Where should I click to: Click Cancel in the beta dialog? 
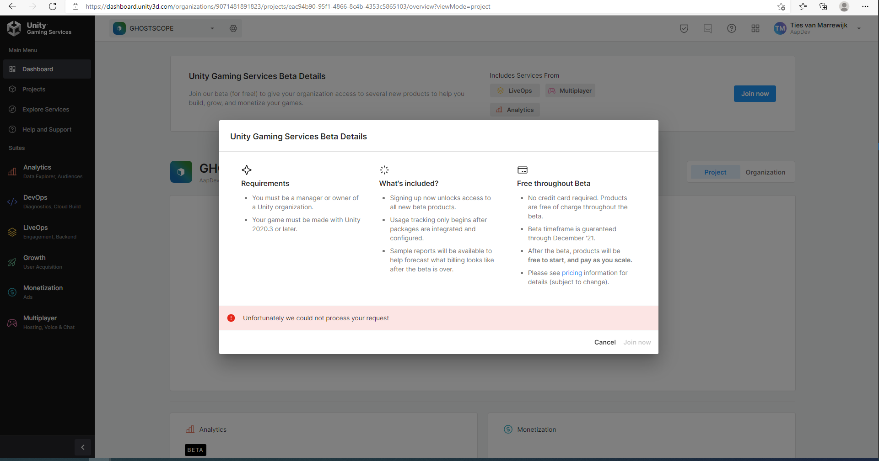tap(605, 342)
